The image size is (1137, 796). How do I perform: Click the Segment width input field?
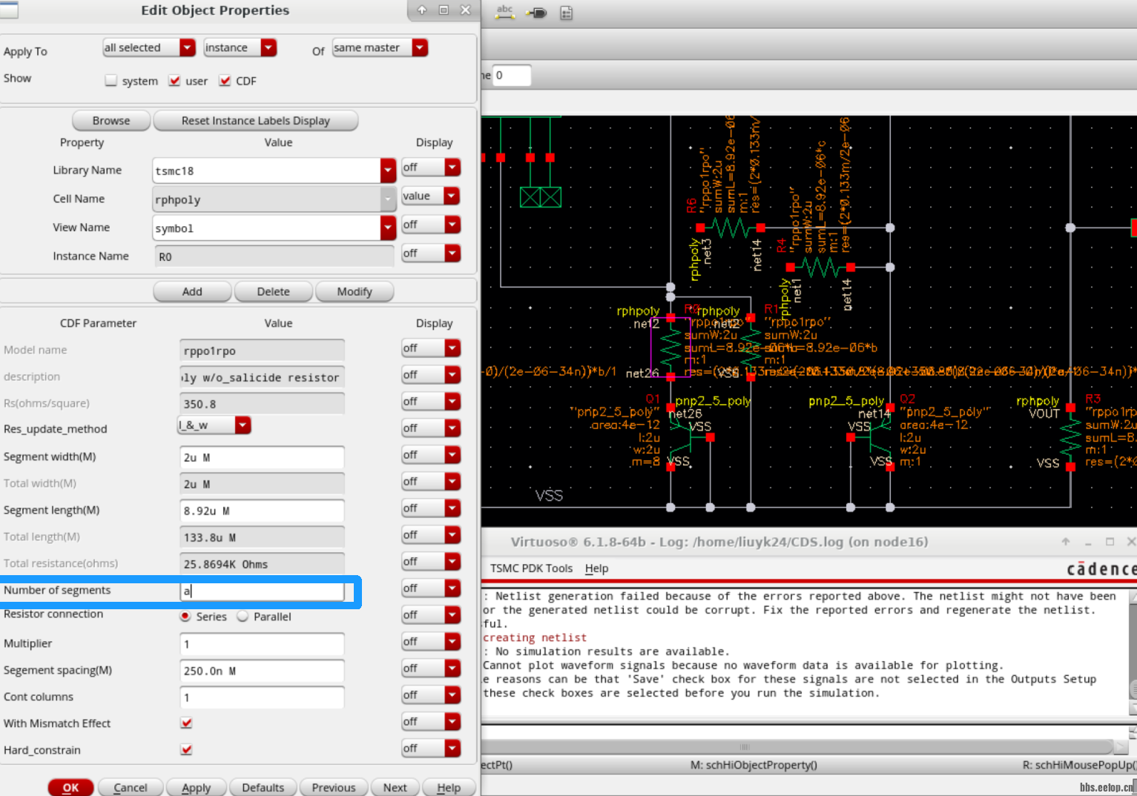[262, 457]
